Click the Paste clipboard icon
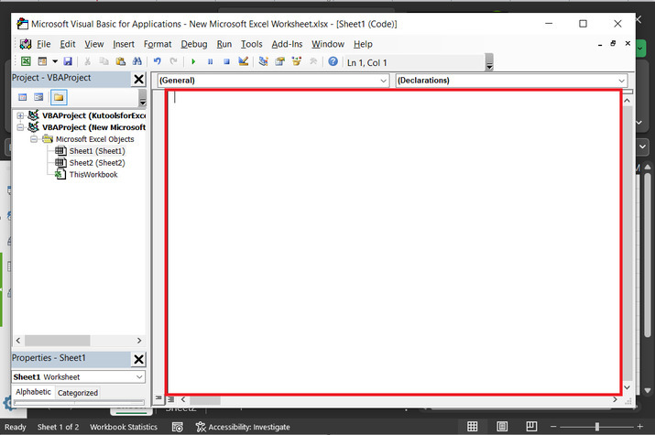655x435 pixels. (121, 61)
